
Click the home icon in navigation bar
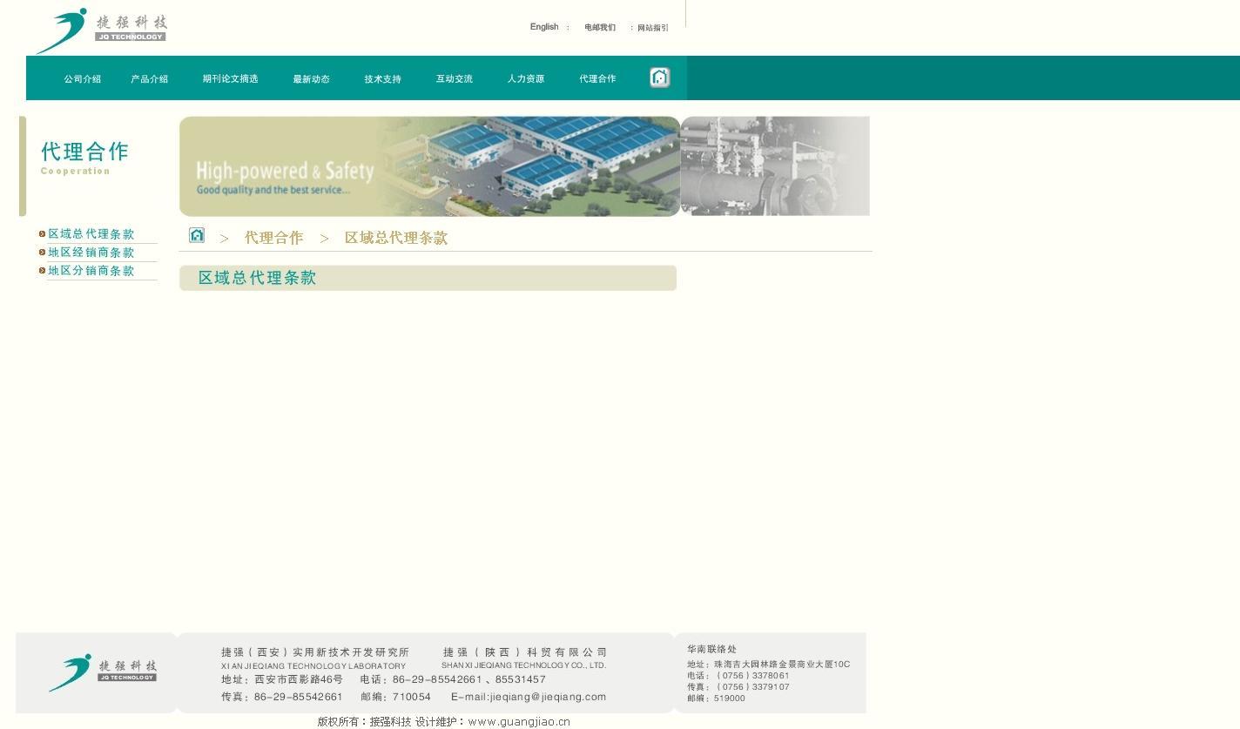tap(659, 78)
